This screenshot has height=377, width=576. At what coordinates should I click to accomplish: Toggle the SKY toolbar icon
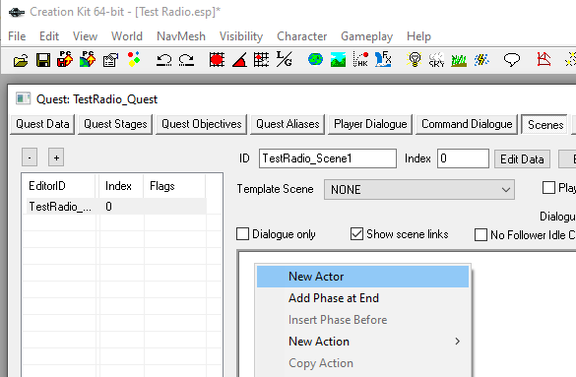coord(437,60)
